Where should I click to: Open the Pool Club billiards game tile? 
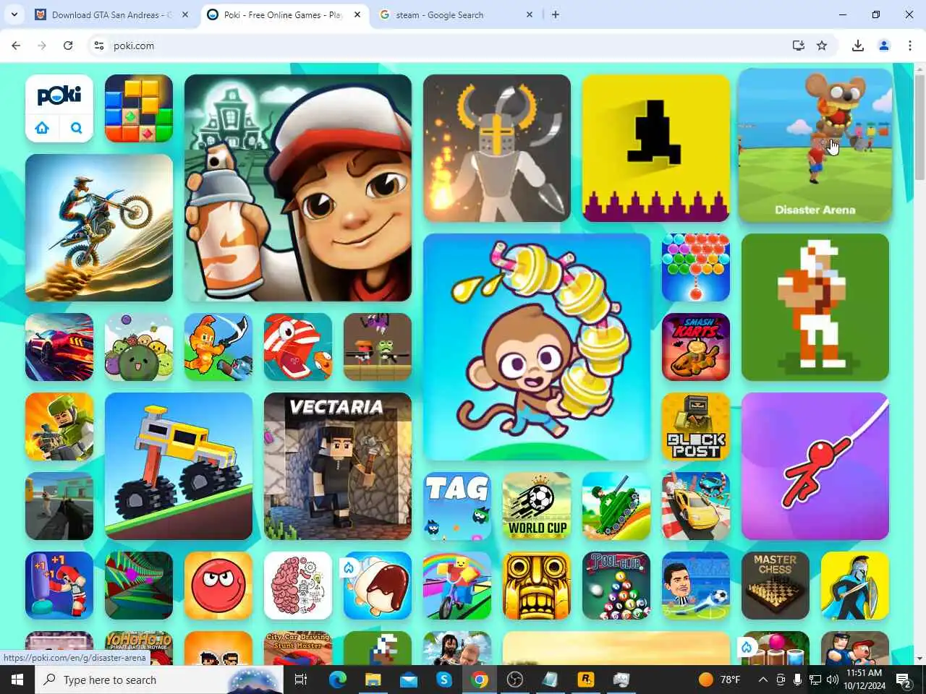(x=616, y=586)
